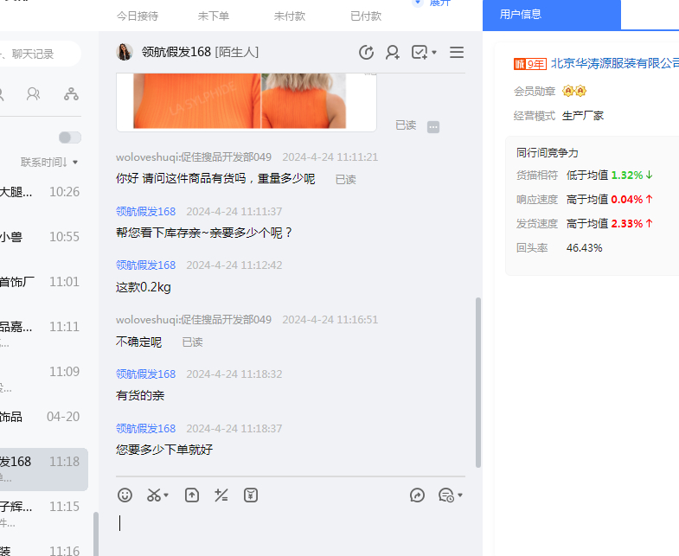Viewport: 679px width, 556px height.
Task: Open dropdown next to checkmark task icon
Action: (x=433, y=53)
